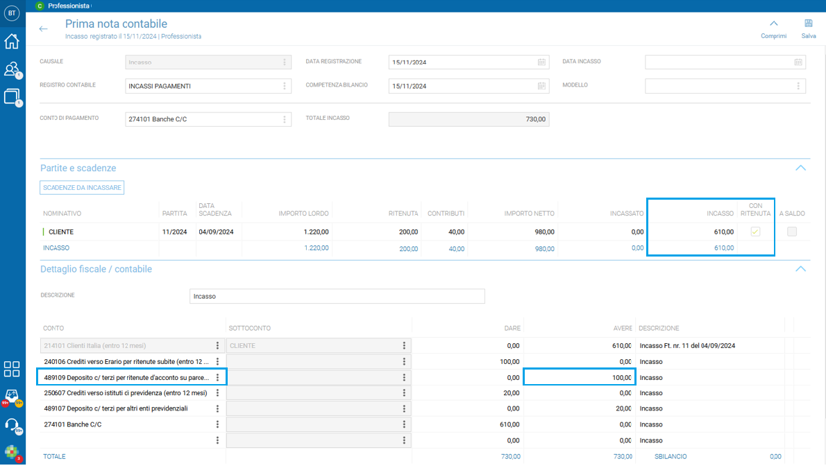Viewport: 826px width, 468px height.
Task: Open Registro Contabile dropdown menu
Action: tap(285, 86)
